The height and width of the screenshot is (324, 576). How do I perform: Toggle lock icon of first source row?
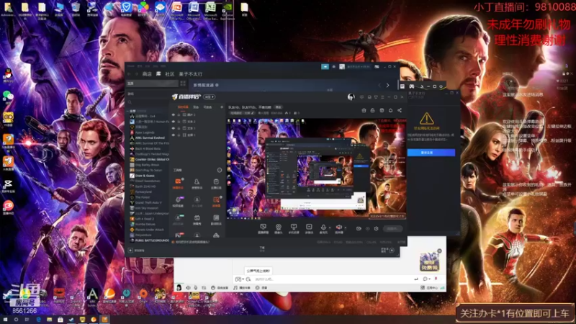179,114
